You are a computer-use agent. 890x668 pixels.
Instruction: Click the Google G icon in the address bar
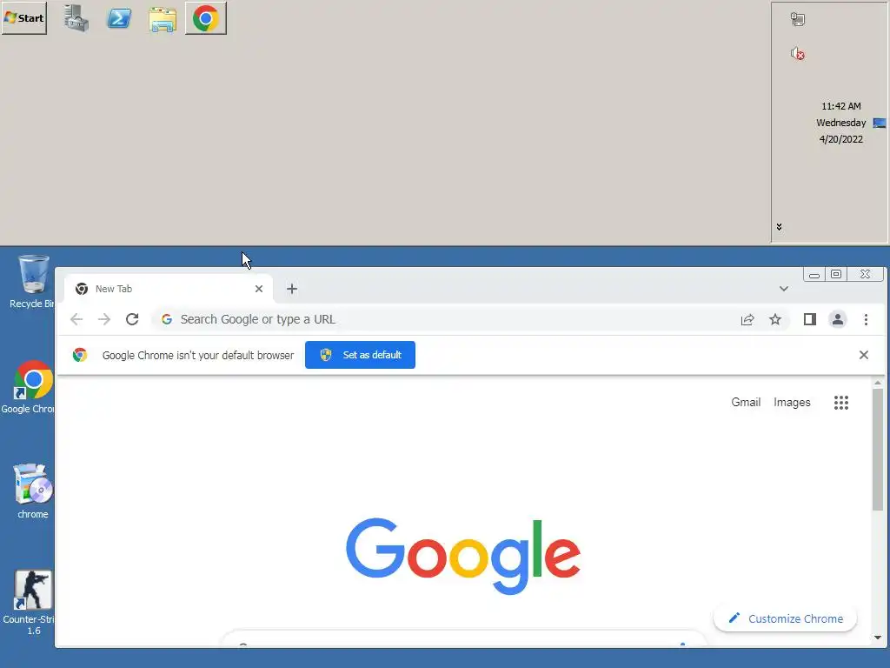(166, 319)
